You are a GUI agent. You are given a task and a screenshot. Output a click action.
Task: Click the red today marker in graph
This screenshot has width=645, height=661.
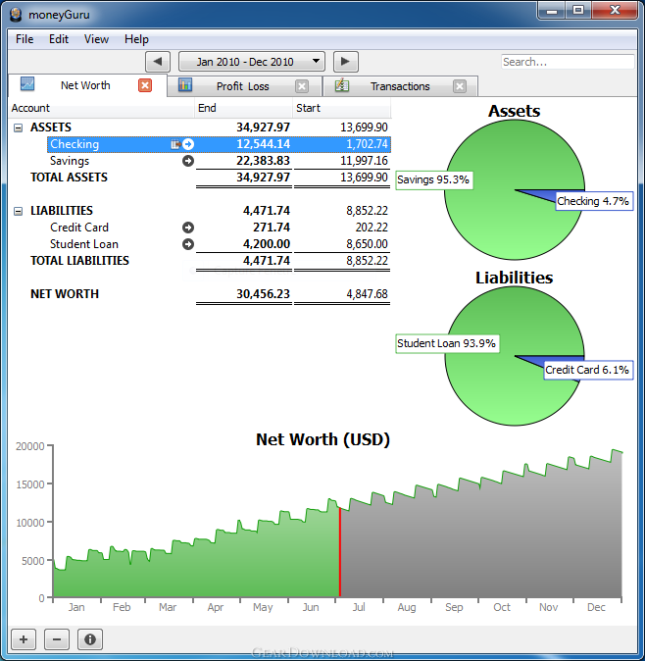pyautogui.click(x=339, y=552)
